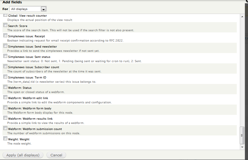Tick Webform: Webform results link checkbox
The image size is (248, 160).
5,118
